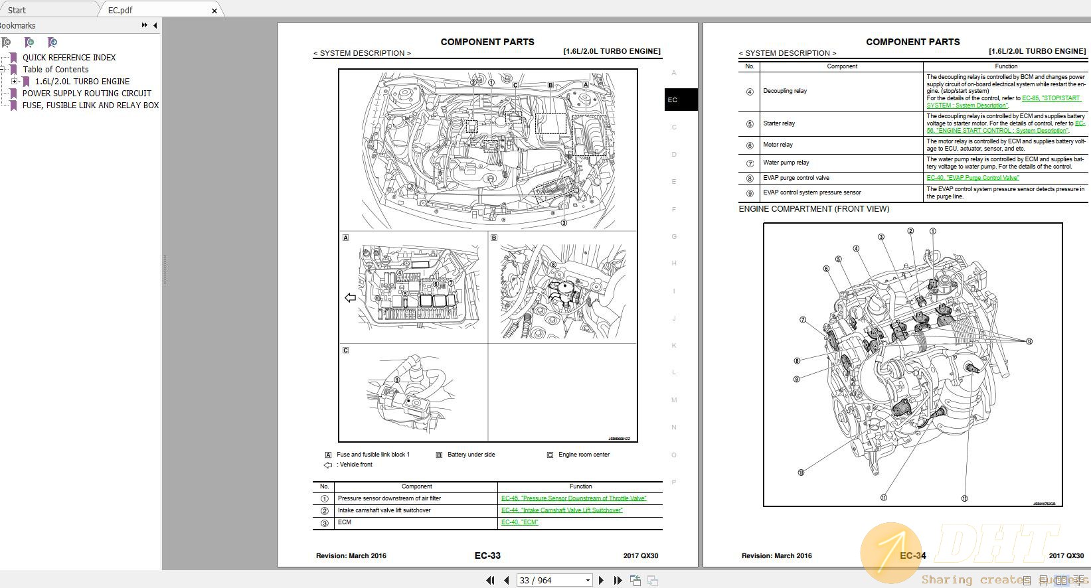Click detail view C diagram
Image resolution: width=1091 pixels, height=588 pixels.
pos(414,392)
